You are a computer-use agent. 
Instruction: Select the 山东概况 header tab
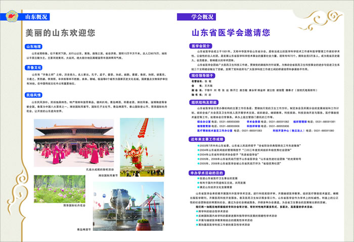tap(36, 17)
